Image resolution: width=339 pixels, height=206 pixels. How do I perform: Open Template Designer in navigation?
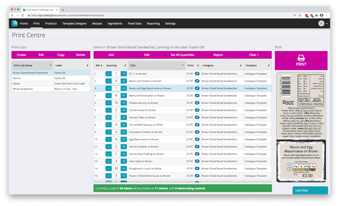tap(74, 23)
